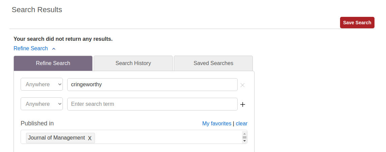Focus the 'Enter search term' field
386x152 pixels.
click(152, 104)
